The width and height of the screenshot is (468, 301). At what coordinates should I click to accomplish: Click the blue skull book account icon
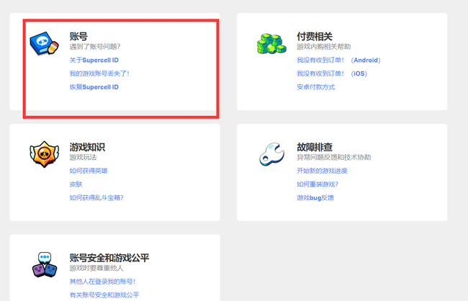(x=44, y=44)
